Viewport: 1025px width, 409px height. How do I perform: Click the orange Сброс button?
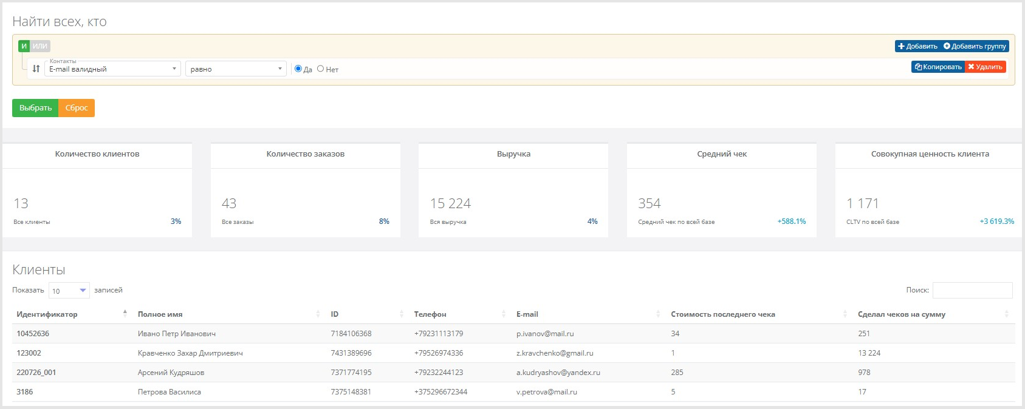[x=77, y=108]
